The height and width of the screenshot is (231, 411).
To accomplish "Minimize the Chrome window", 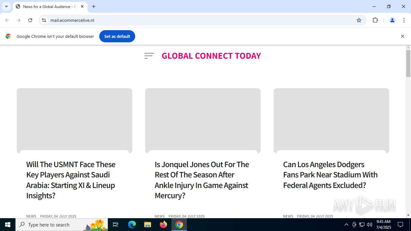I will click(x=374, y=6).
